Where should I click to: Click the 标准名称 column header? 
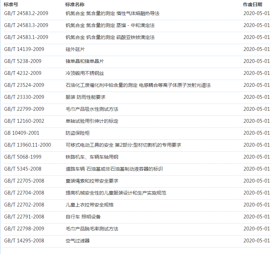coord(75,4)
